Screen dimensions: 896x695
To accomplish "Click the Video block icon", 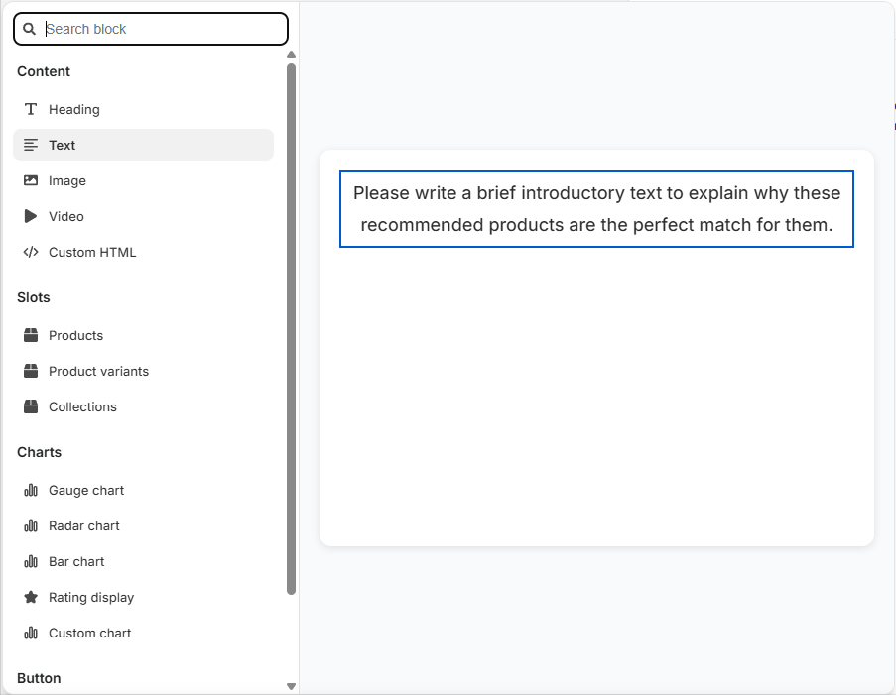I will point(31,216).
